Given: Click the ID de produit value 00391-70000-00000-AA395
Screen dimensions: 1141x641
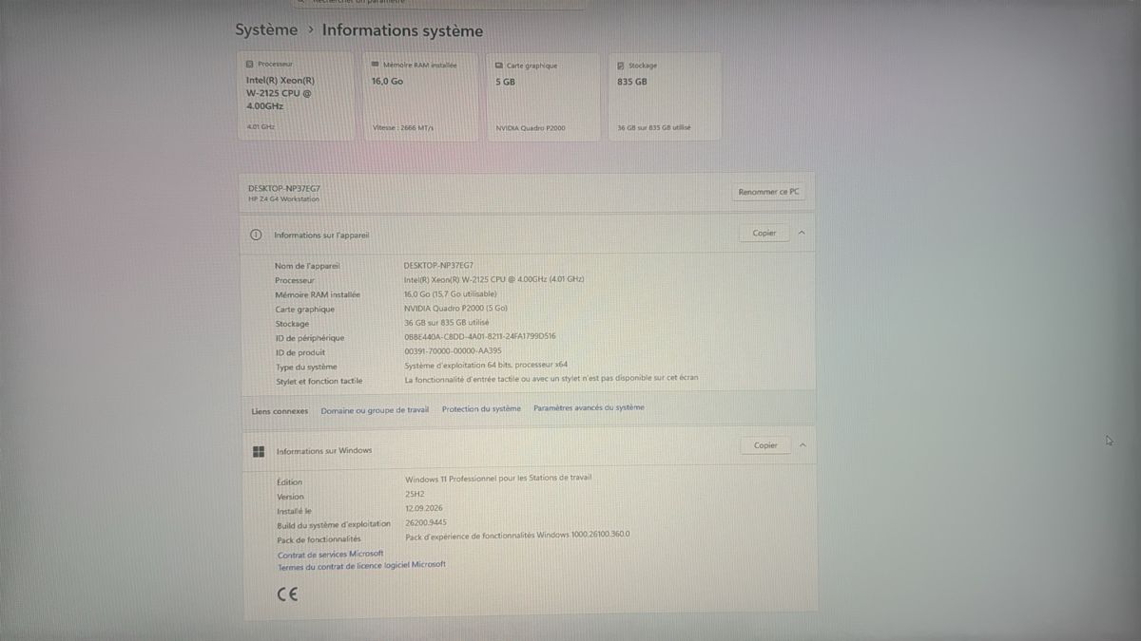Looking at the screenshot, I should click(x=453, y=350).
